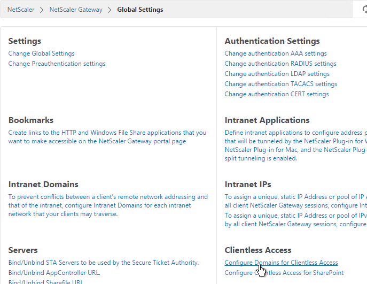Open the Intranet IPs IPv6 pool link

coord(296,220)
